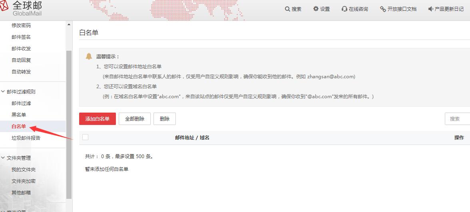Click the GlobalMail logo icon
The height and width of the screenshot is (212, 470).
(x=4, y=7)
